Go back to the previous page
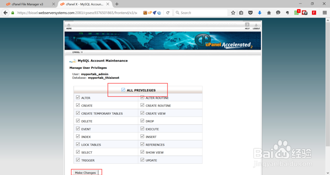 (6, 13)
